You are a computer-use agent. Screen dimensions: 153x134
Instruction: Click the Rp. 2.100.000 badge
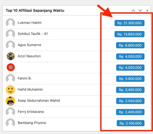(131, 123)
